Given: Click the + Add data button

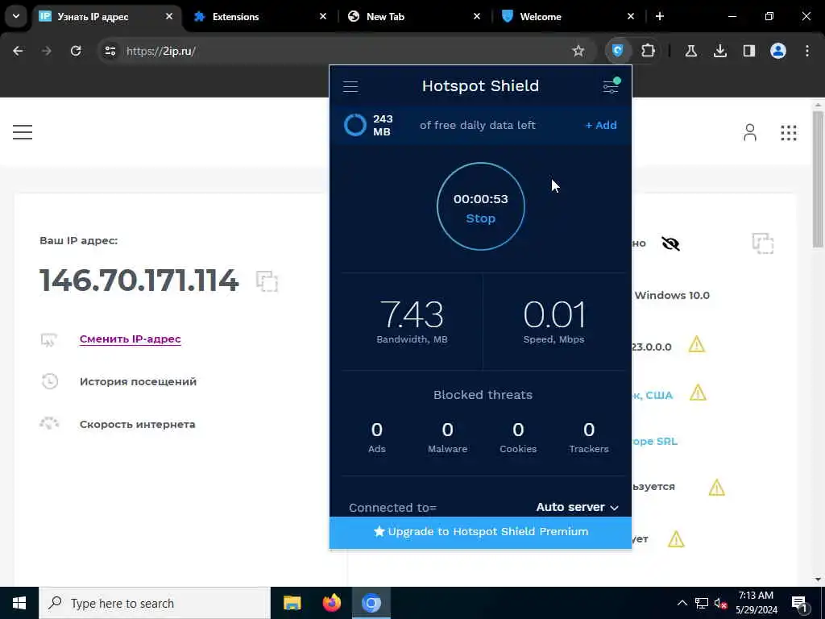Looking at the screenshot, I should [601, 125].
